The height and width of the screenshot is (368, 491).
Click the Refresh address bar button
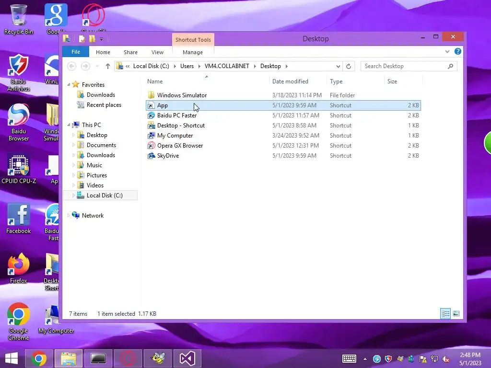pos(349,66)
